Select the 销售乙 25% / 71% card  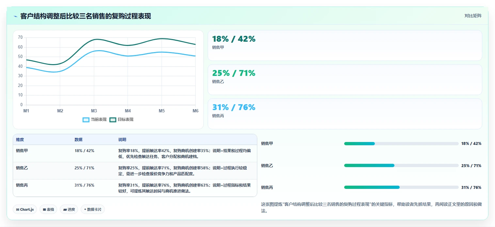point(345,79)
